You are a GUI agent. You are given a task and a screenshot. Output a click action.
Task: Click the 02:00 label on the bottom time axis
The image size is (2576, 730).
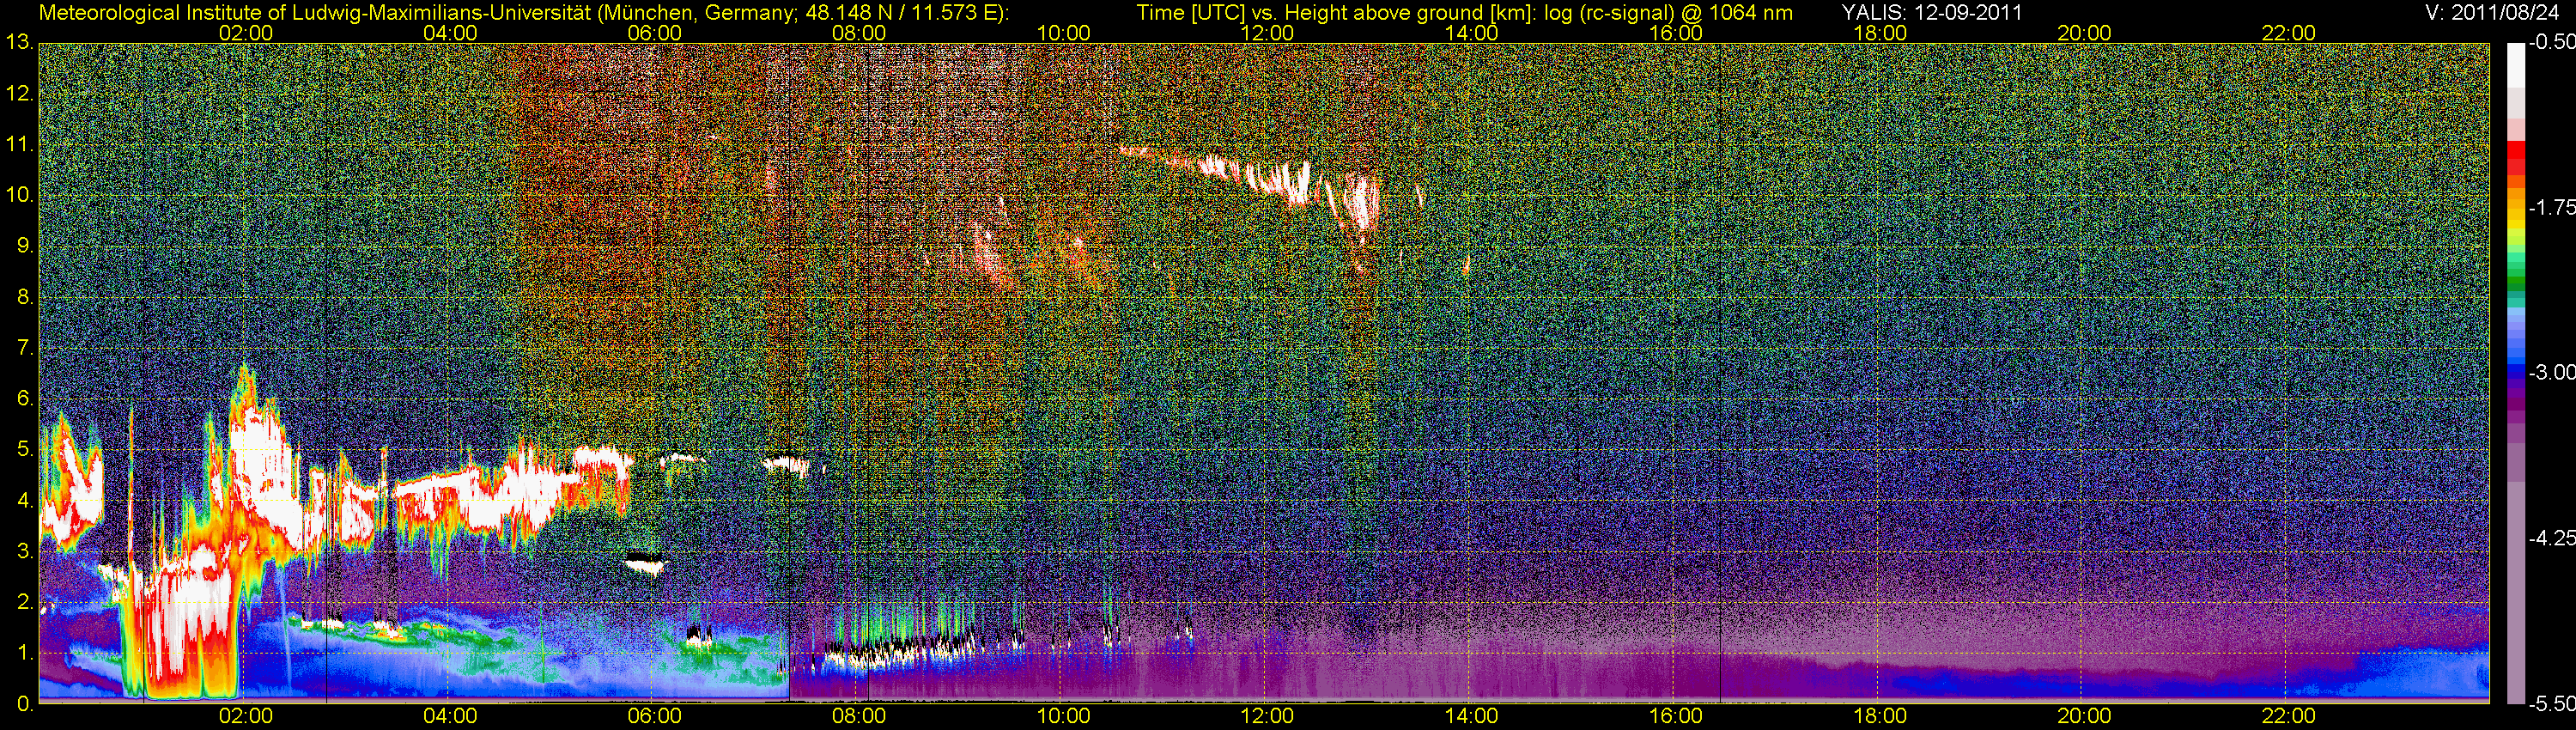point(246,716)
